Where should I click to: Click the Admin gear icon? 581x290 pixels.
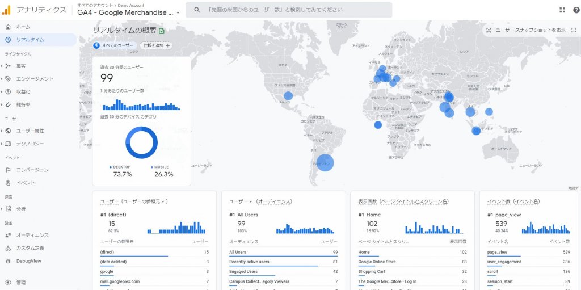[x=8, y=283]
